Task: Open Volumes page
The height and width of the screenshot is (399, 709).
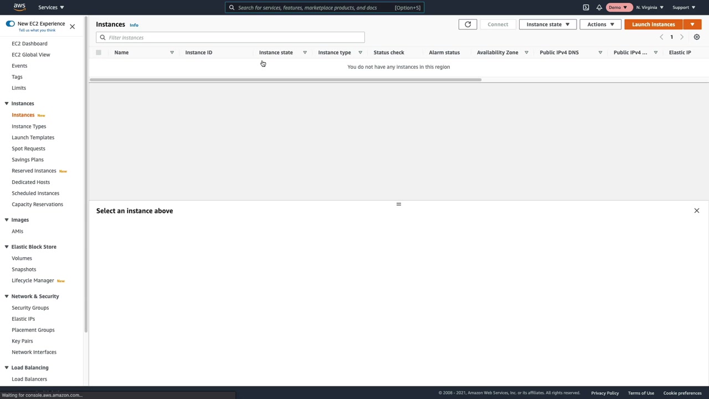Action: point(22,258)
